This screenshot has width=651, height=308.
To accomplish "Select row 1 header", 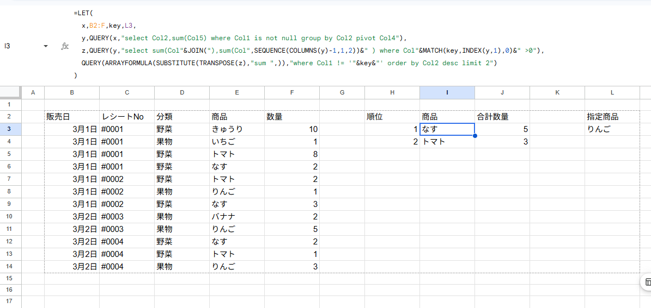I will (10, 105).
